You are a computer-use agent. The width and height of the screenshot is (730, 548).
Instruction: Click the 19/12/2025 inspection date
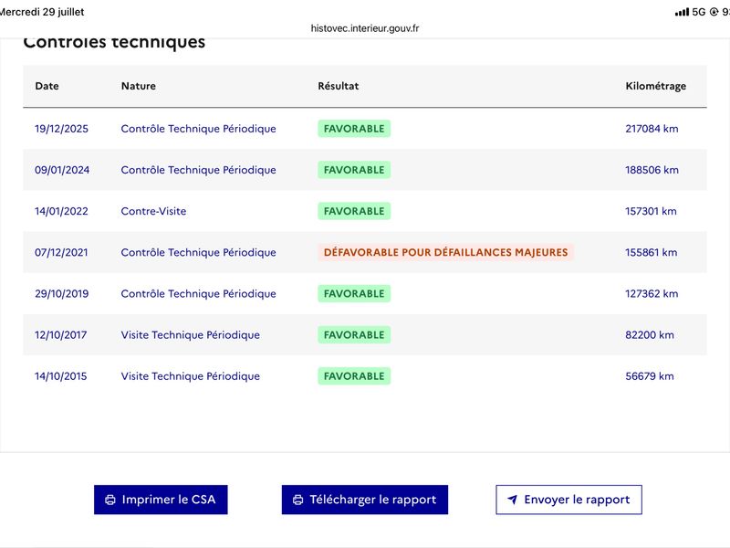[x=61, y=129]
